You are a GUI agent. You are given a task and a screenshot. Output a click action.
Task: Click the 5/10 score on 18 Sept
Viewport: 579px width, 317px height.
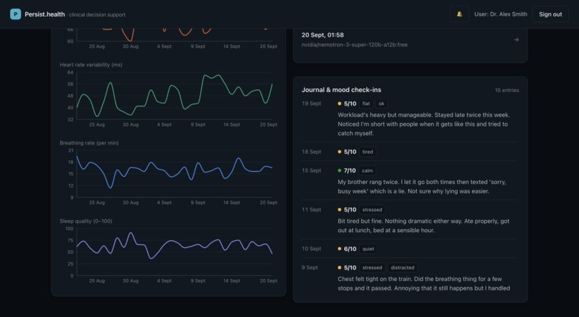(350, 152)
